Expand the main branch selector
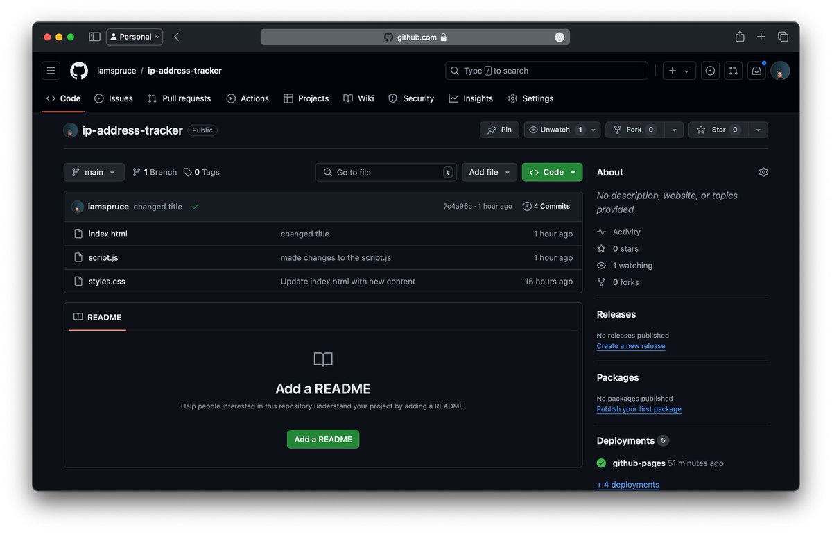 pyautogui.click(x=94, y=172)
